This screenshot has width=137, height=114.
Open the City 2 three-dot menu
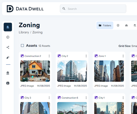pyautogui.click(x=86, y=56)
